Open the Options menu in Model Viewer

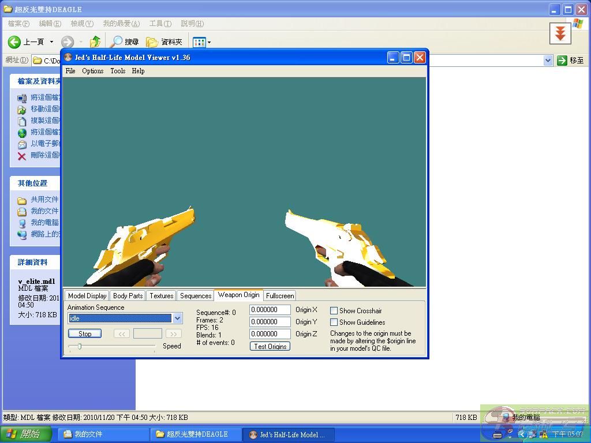[93, 71]
